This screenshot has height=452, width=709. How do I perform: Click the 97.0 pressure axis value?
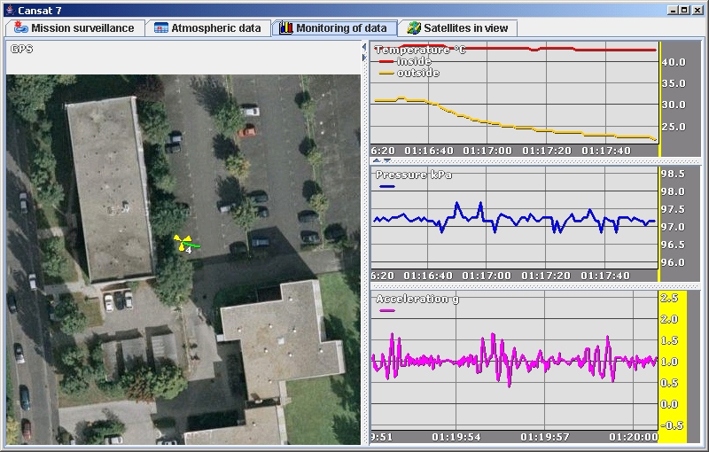tap(673, 227)
